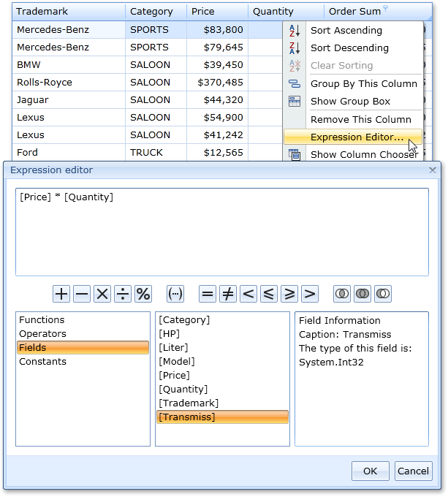Select the Functions category
Viewport: 448px width, 497px height.
42,320
